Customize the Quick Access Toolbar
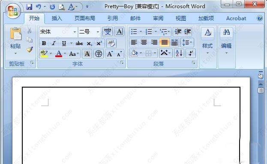Screen dimensions: 267x164 tap(87, 7)
